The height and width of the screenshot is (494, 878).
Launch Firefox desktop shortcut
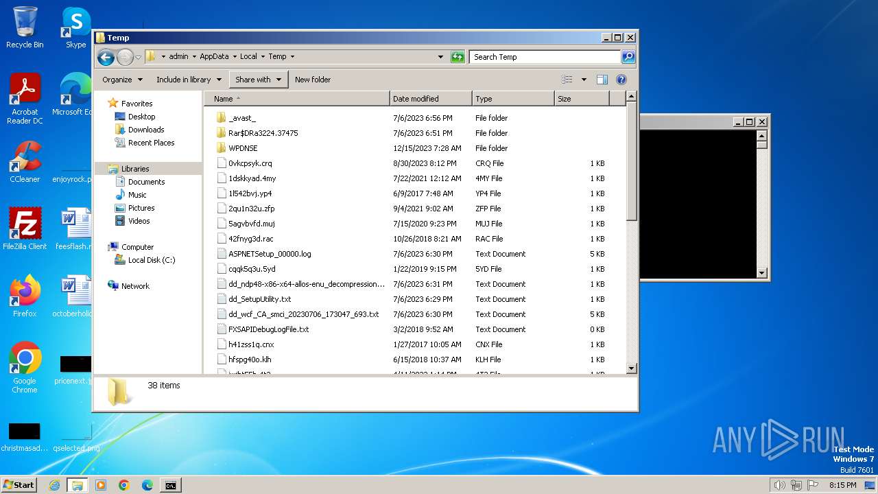tap(25, 296)
